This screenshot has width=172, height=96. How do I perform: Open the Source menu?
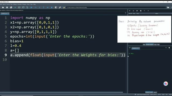tap(8, 4)
